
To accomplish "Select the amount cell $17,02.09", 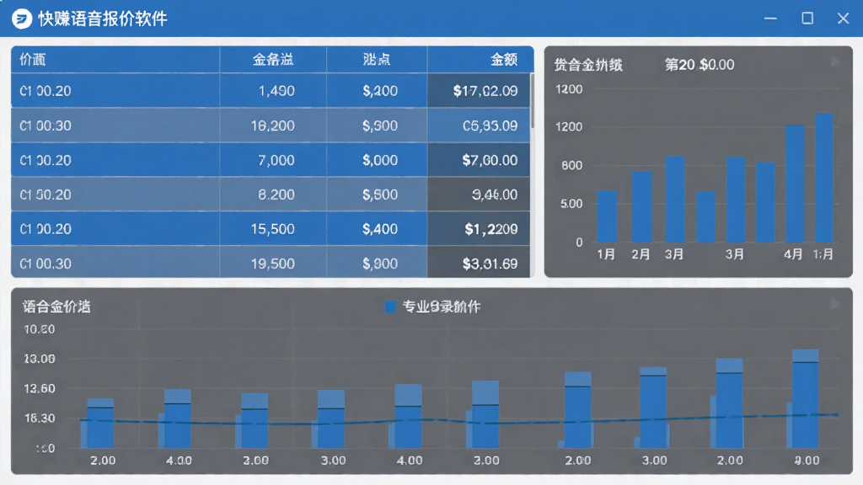I will click(479, 91).
